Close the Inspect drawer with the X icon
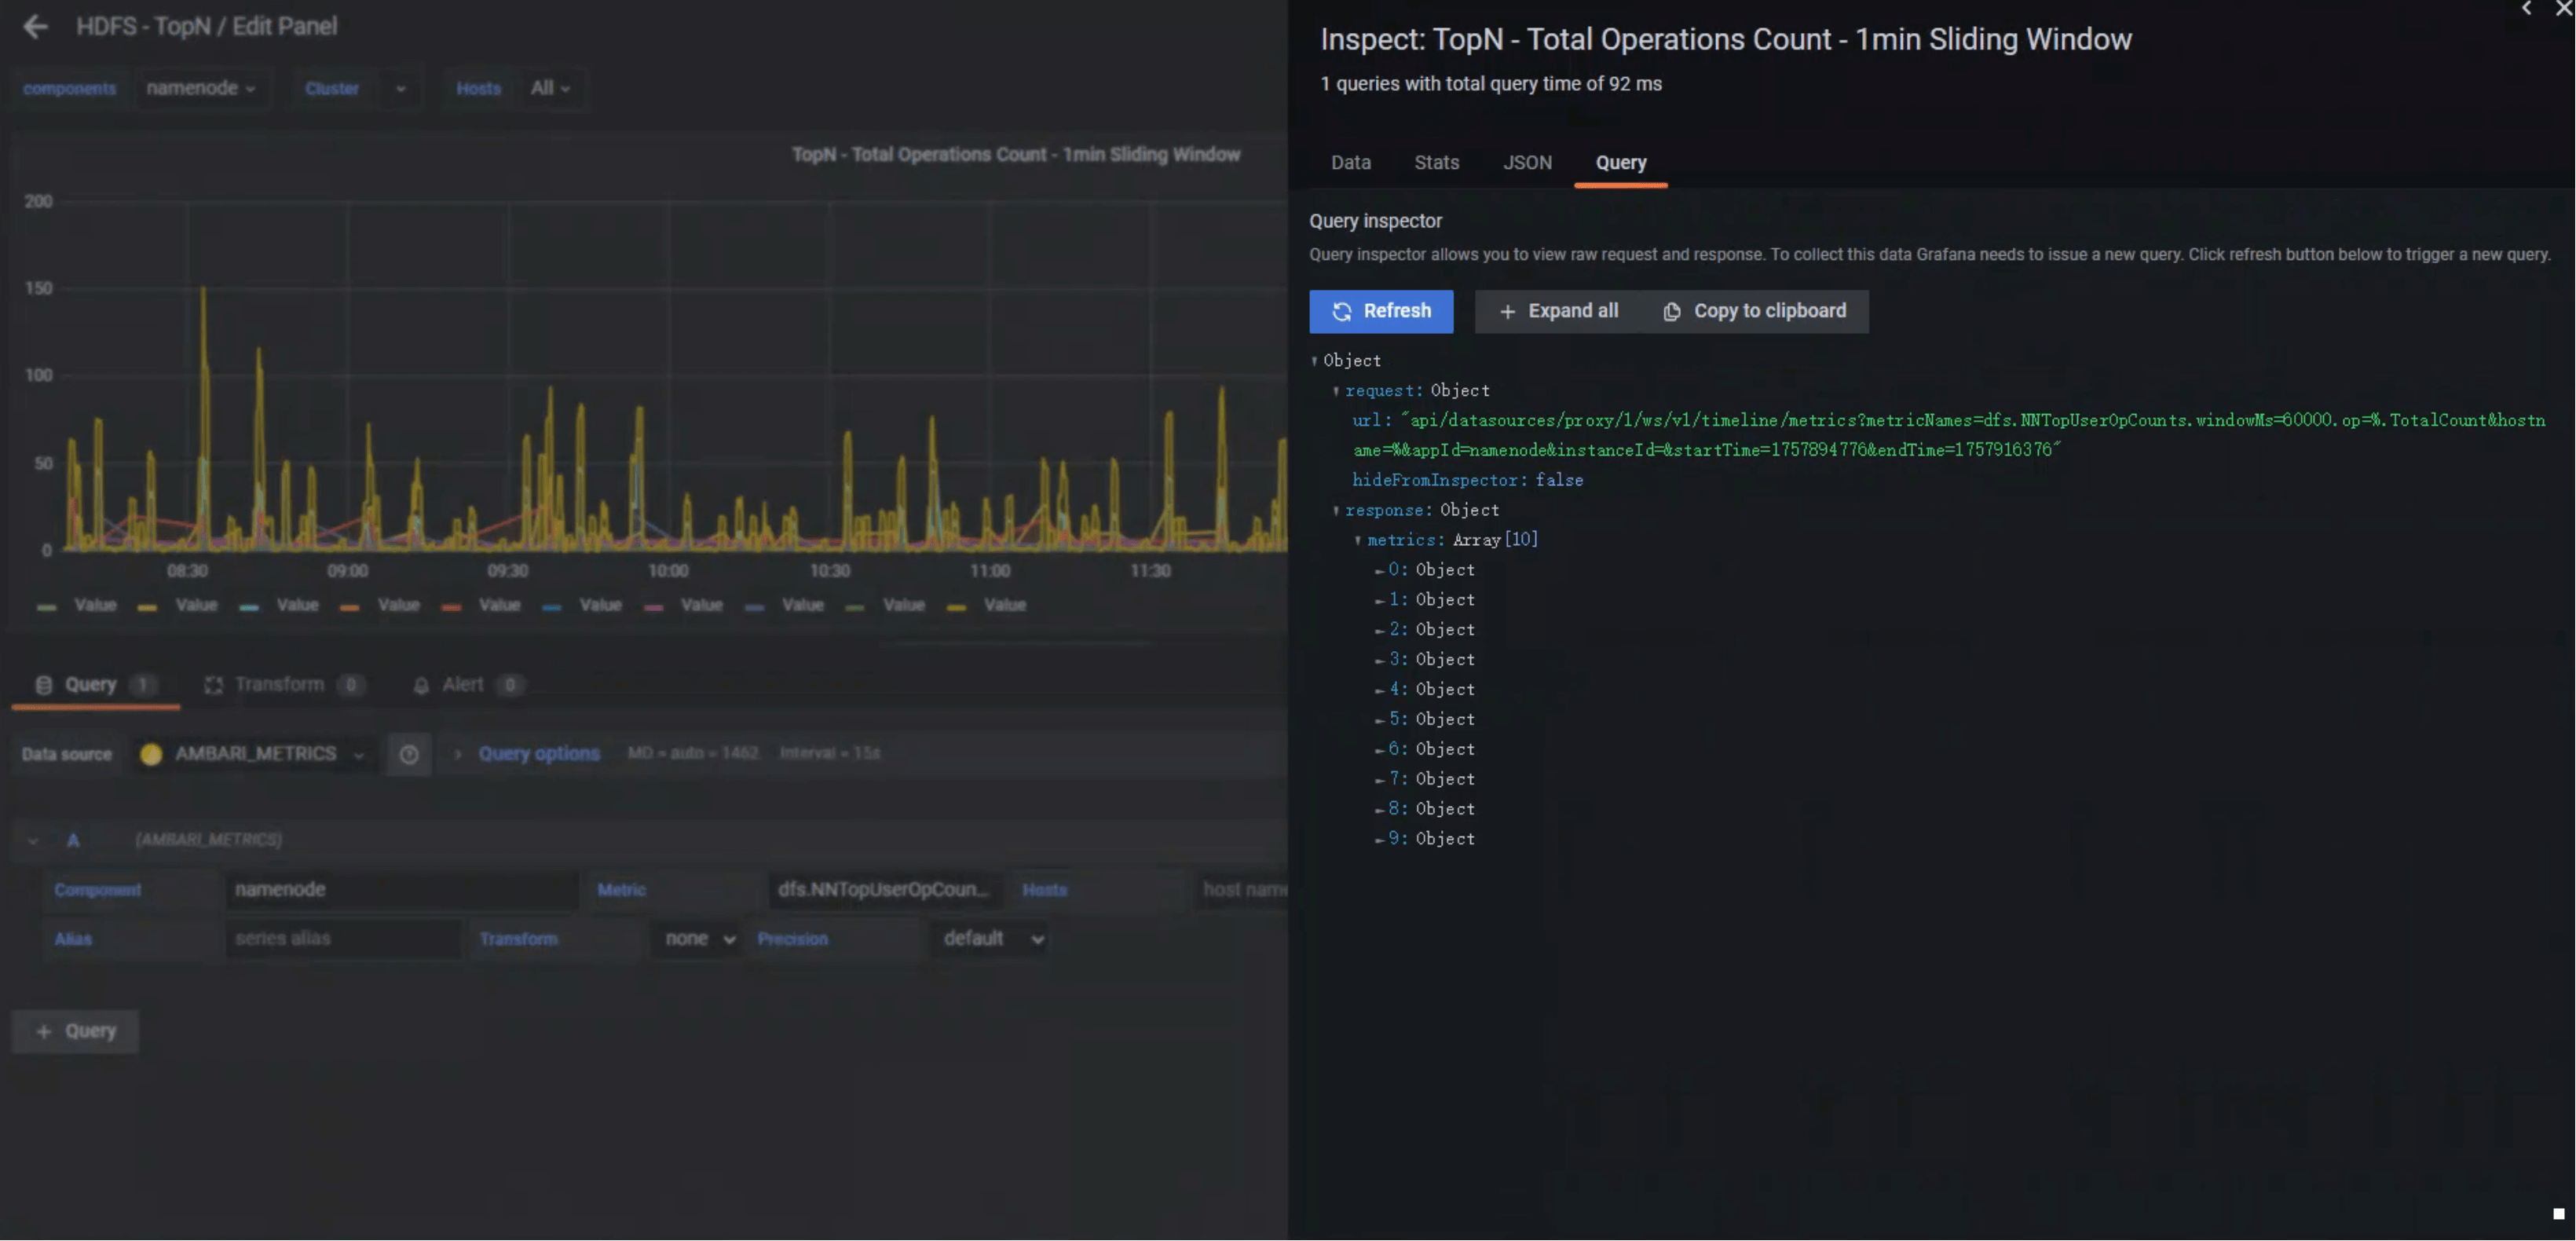This screenshot has width=2576, height=1241. coord(2564,8)
